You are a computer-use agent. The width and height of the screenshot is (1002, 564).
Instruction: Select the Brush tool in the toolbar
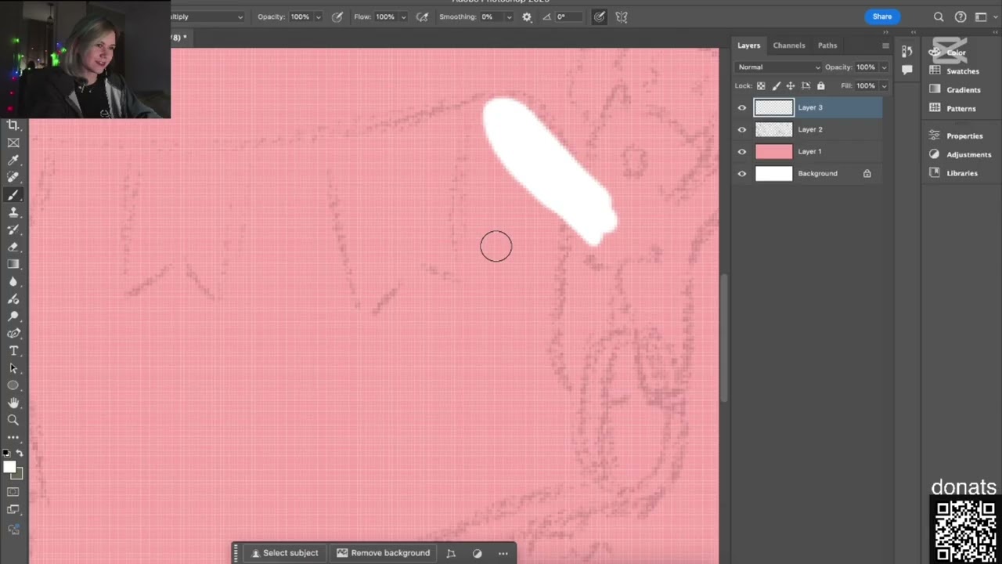[13, 195]
